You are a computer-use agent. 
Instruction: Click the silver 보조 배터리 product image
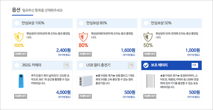[150, 81]
